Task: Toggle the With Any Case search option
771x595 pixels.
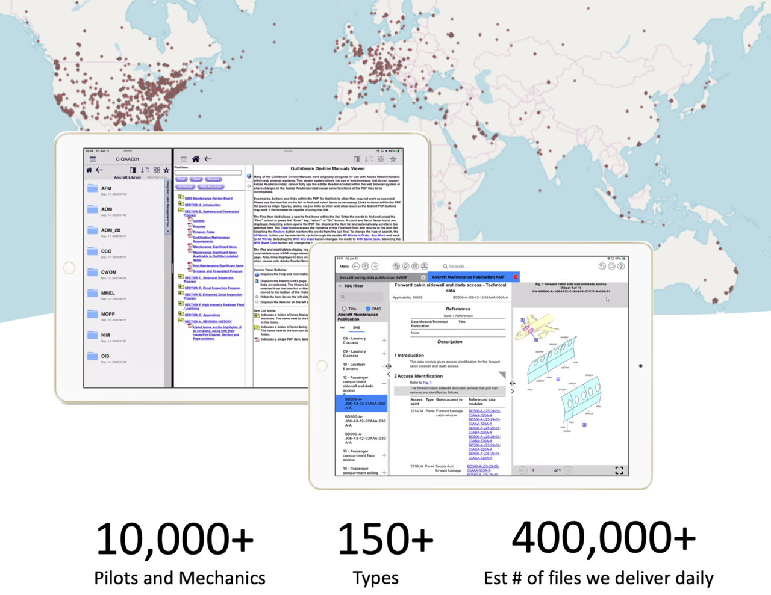Action: 211,187
